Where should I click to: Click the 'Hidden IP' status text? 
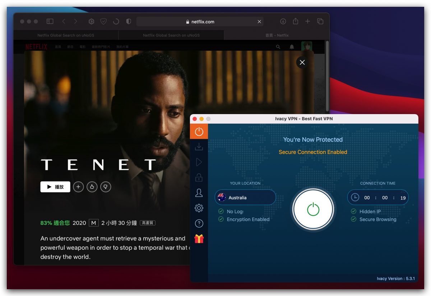click(x=370, y=212)
